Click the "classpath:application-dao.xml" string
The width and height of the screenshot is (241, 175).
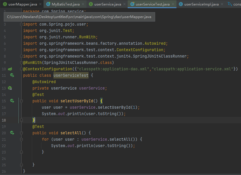point(113,69)
